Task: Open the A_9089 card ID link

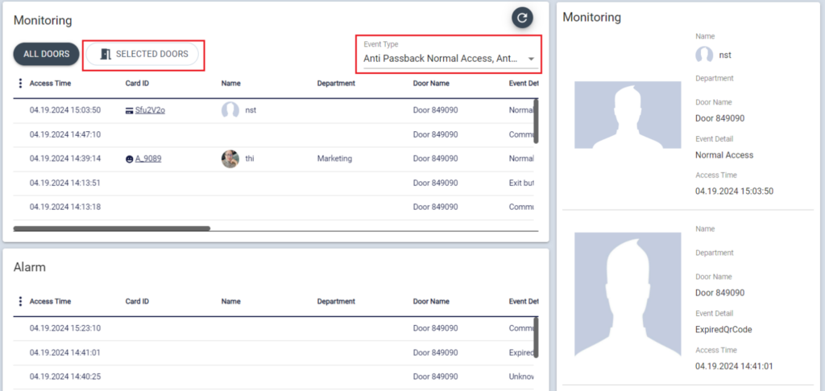Action: [x=148, y=158]
